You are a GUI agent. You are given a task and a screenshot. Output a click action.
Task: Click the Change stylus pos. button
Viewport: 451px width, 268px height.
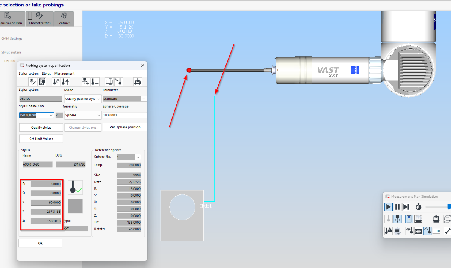(83, 128)
